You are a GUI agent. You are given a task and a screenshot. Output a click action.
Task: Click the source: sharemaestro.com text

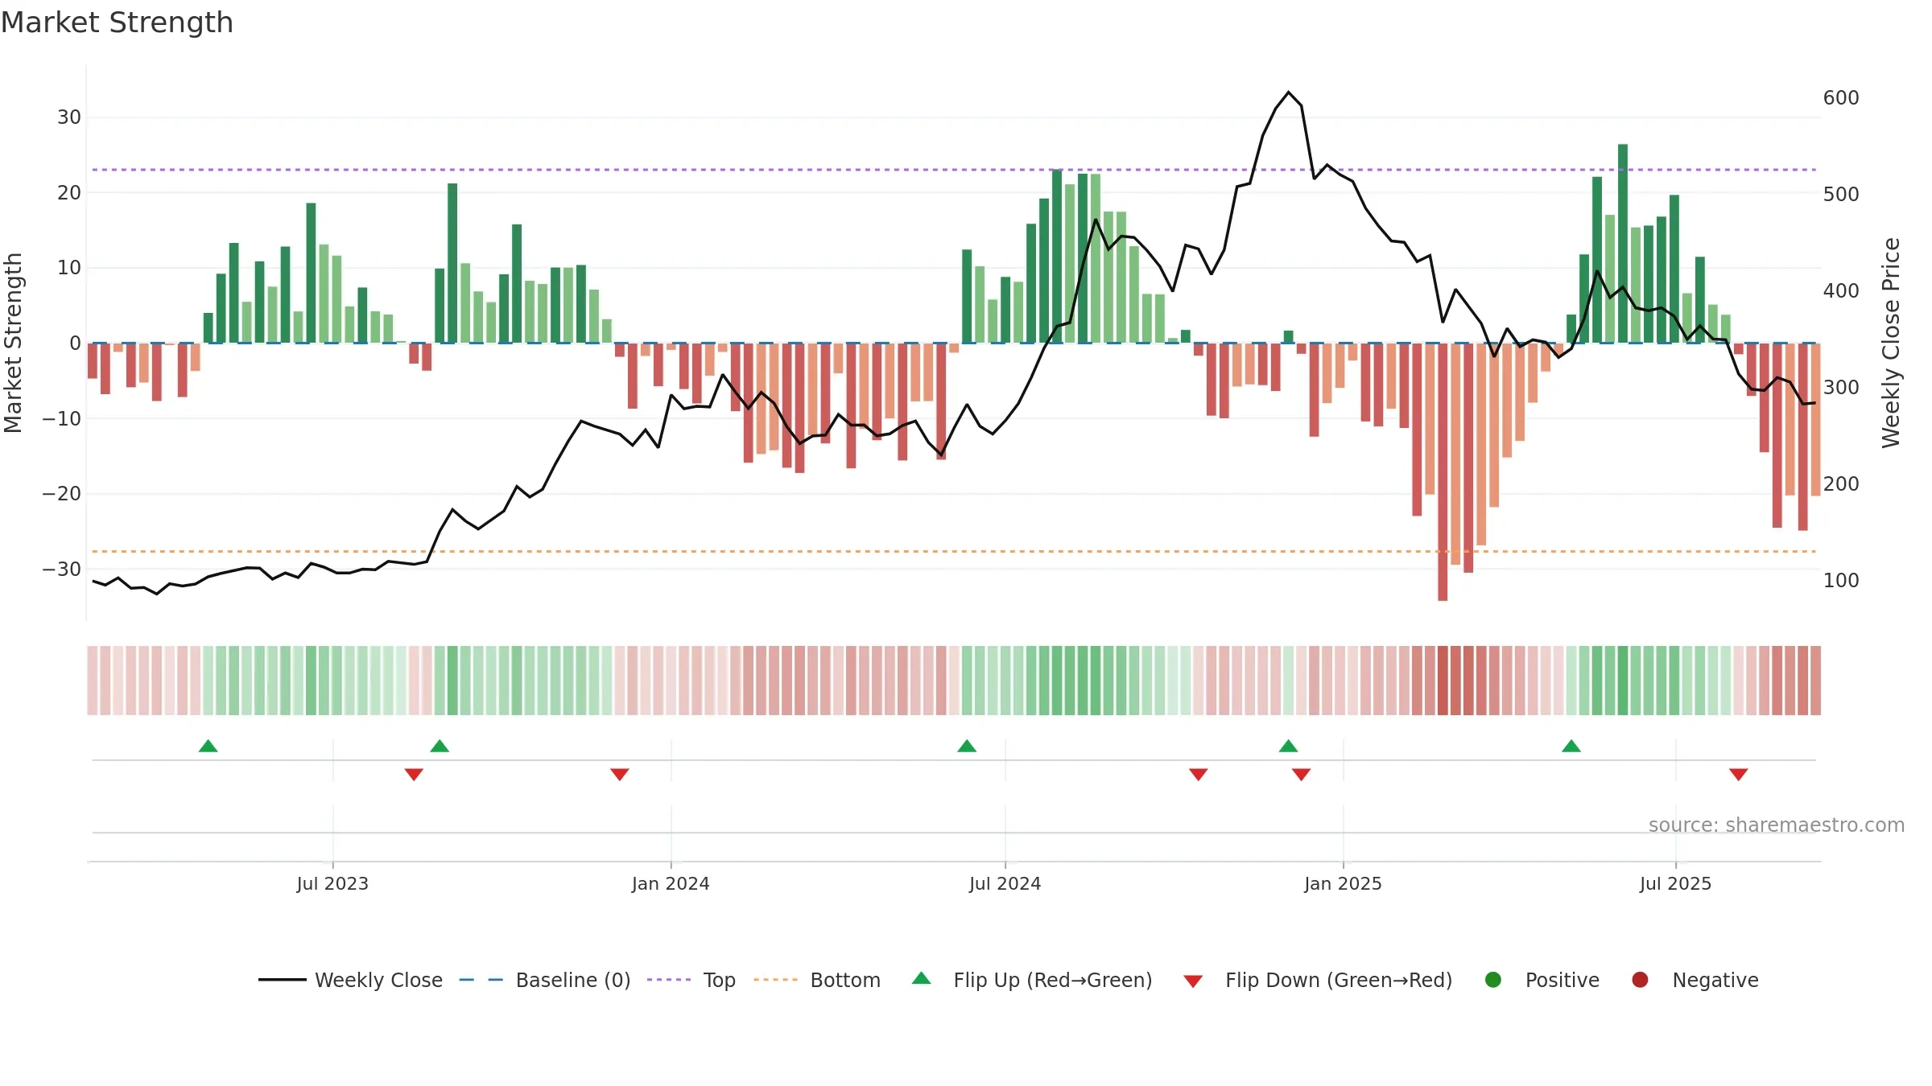click(1777, 825)
